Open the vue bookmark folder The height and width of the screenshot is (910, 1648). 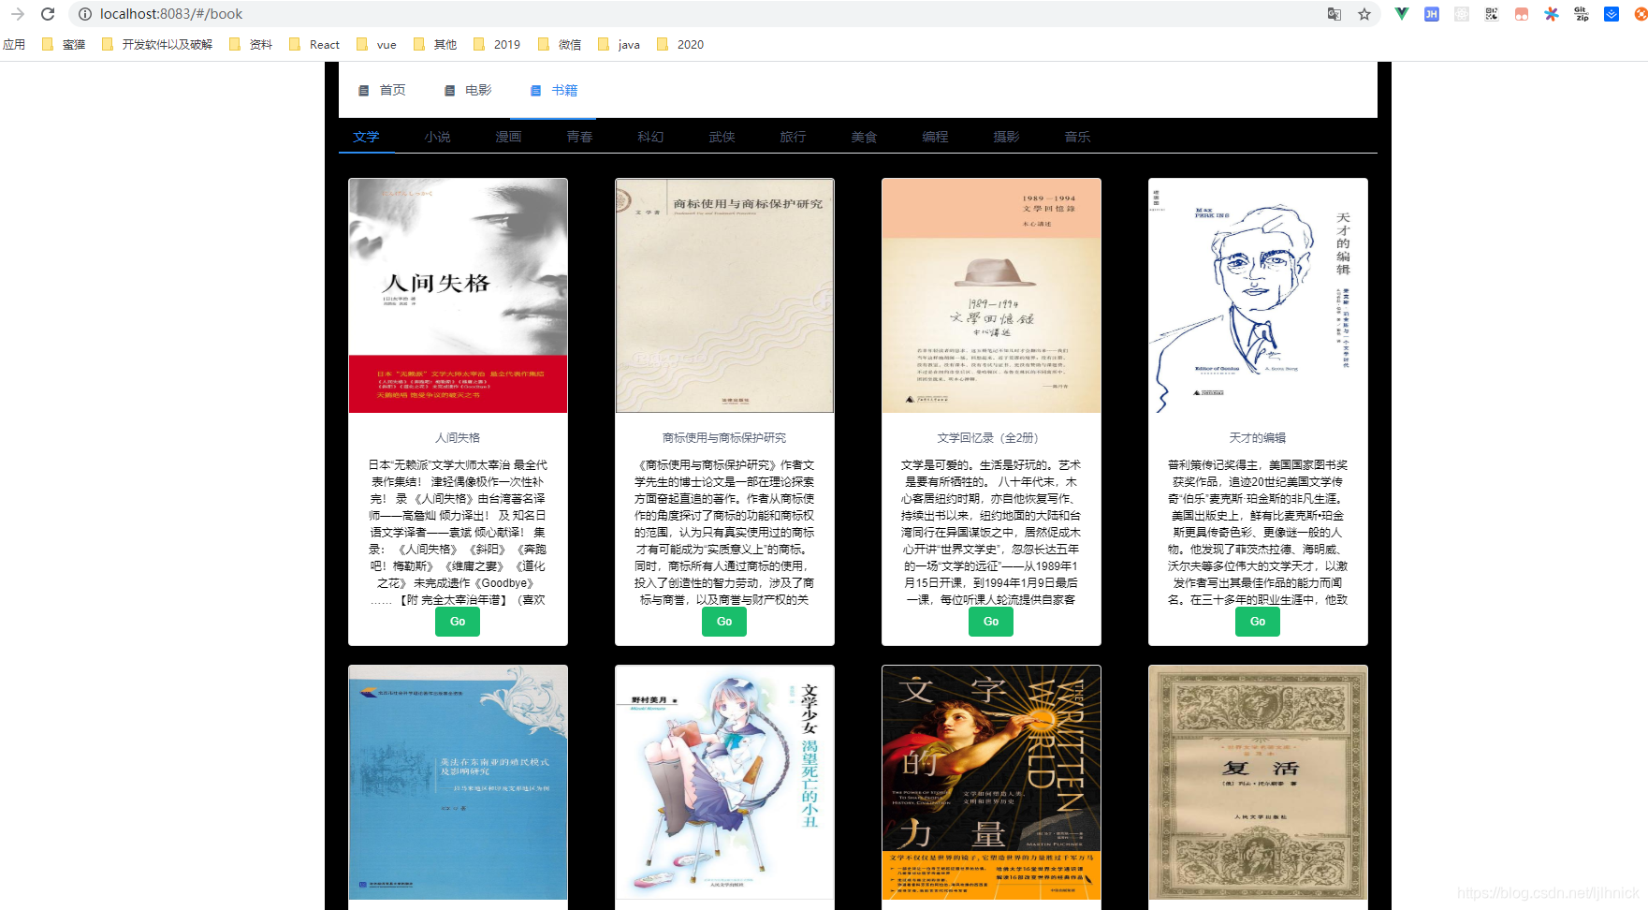click(376, 44)
